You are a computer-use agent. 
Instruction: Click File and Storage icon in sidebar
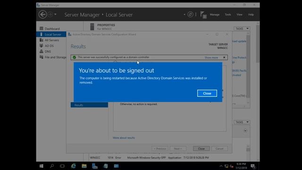click(41, 57)
